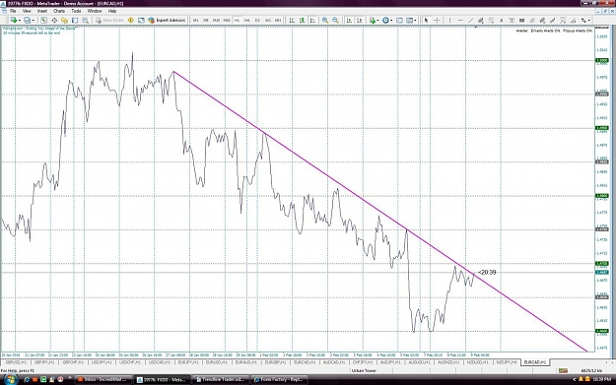616x385 pixels.
Task: Open the Data Window icon
Action: tap(54, 20)
